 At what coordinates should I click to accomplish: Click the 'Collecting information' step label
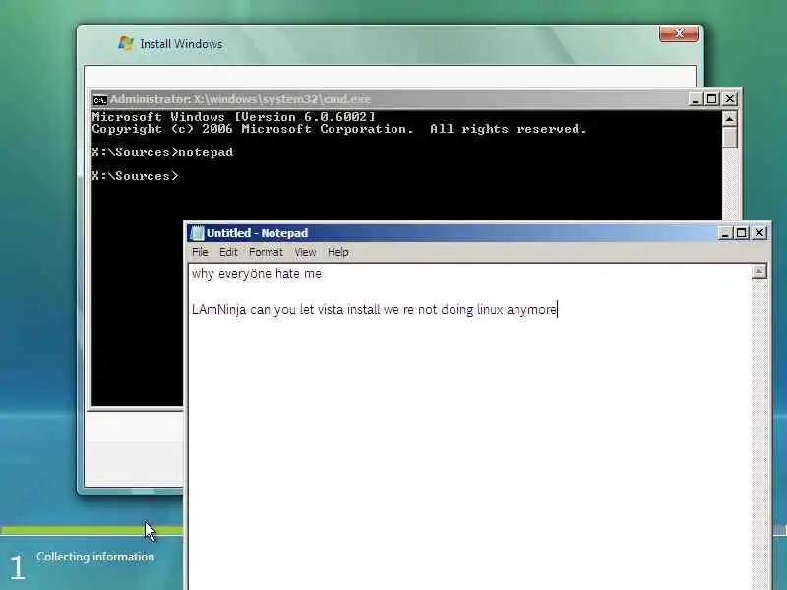pos(95,557)
